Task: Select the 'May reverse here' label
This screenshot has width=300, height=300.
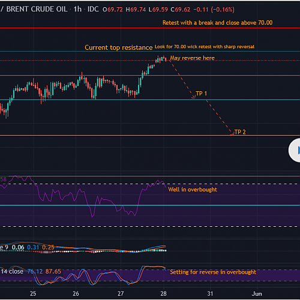Action: tap(193, 58)
